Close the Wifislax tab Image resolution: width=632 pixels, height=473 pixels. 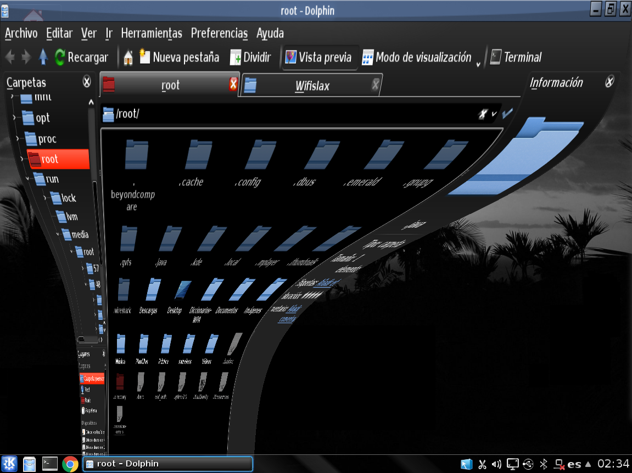click(375, 85)
